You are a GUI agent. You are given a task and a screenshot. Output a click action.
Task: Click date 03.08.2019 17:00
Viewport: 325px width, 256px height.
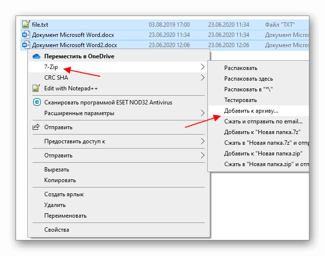169,25
